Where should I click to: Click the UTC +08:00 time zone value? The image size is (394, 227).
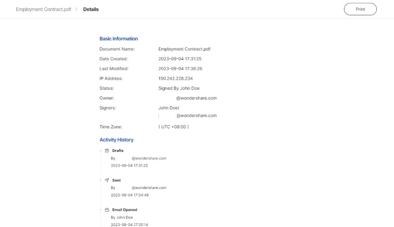click(173, 127)
